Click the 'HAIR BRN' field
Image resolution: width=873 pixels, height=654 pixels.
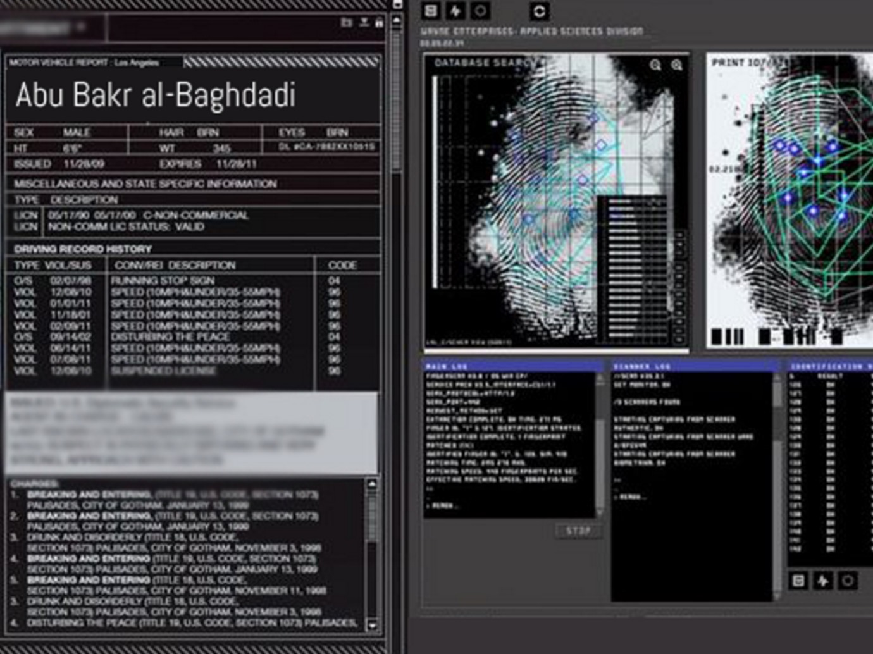pyautogui.click(x=189, y=132)
